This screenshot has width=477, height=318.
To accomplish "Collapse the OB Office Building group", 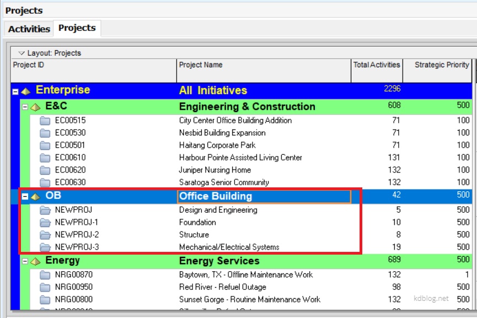I will point(25,196).
